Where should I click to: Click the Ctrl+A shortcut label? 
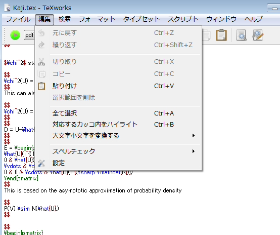click(164, 113)
